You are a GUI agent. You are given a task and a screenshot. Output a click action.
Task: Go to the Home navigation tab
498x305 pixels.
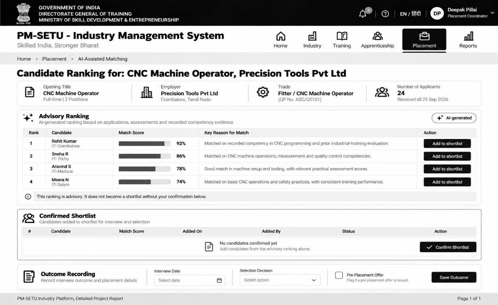281,40
